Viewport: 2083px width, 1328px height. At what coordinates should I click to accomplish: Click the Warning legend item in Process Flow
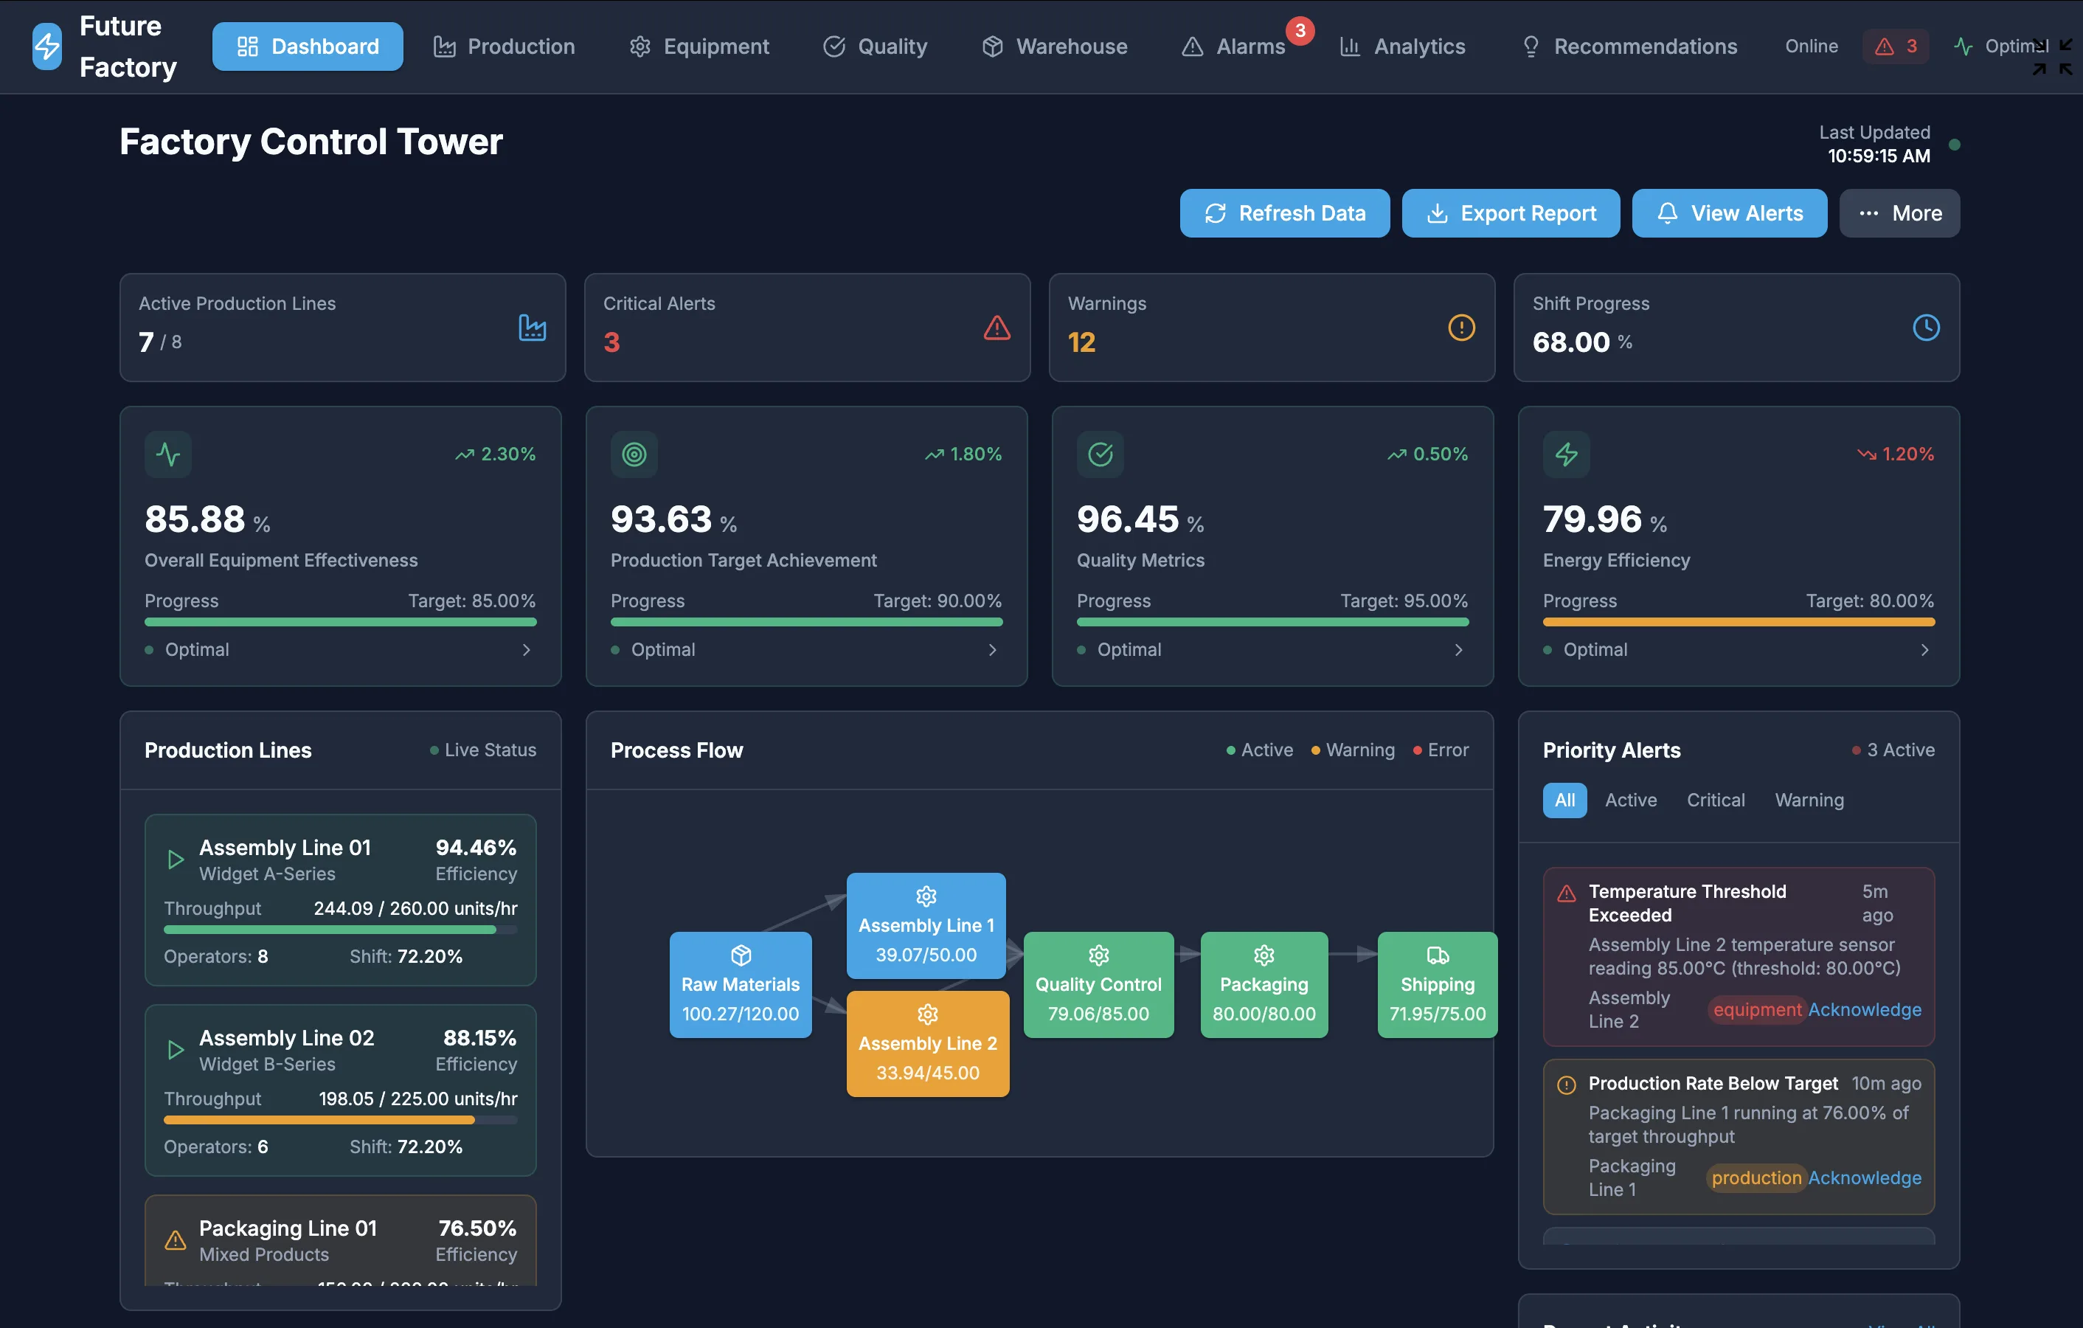pyautogui.click(x=1353, y=750)
